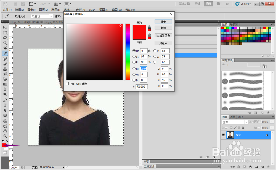This screenshot has width=276, height=170.
Task: Select the L lightness radio button
Action: click(155, 51)
